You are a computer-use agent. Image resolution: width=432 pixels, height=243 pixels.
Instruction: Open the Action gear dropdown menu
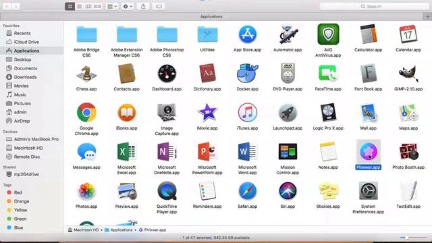(128, 6)
